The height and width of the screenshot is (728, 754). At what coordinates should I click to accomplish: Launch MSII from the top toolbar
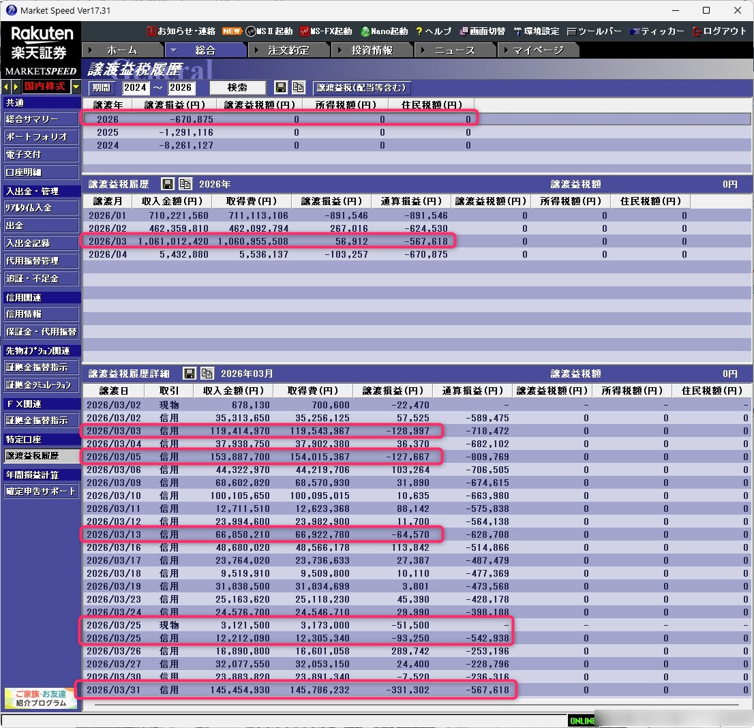pos(269,31)
